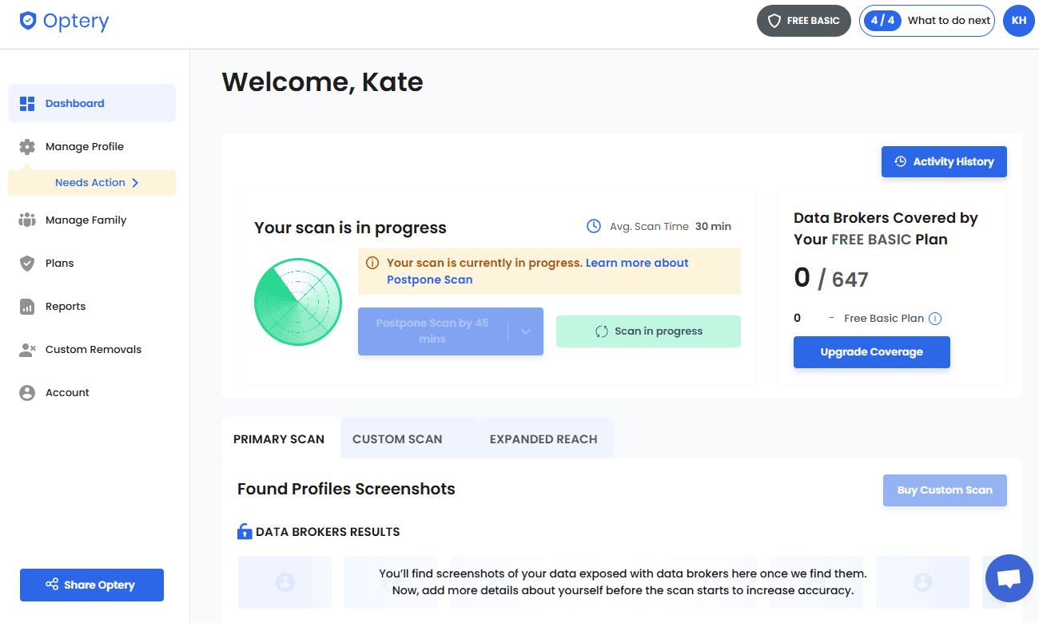This screenshot has height=623, width=1039.
Task: Click the Manage Profile gear icon
Action: [x=27, y=147]
